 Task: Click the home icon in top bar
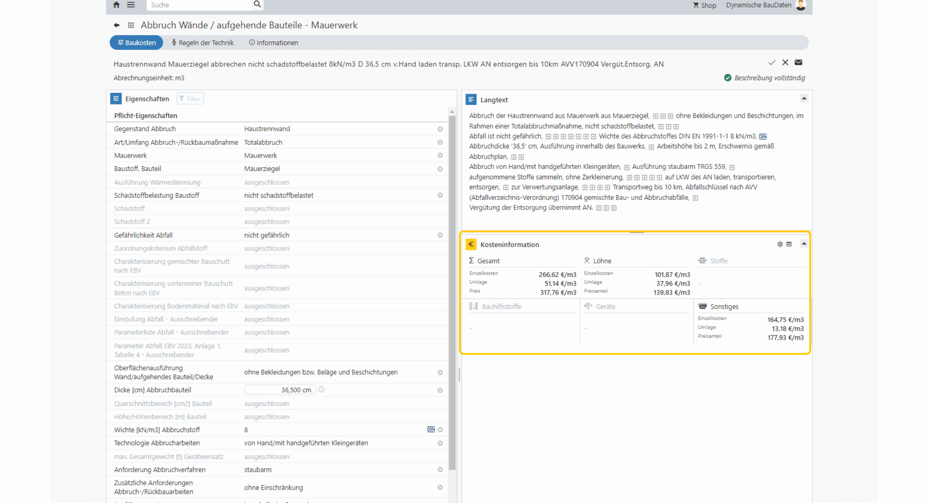coord(116,5)
